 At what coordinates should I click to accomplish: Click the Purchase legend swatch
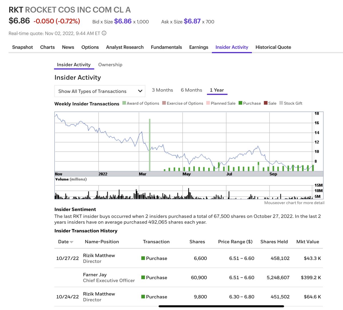point(240,103)
